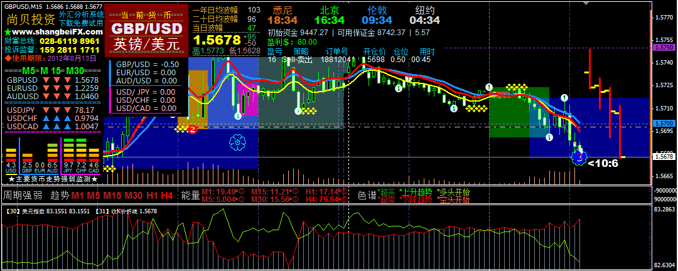Click the green shaded zone on the chart
678x271 pixels.
coord(508,116)
